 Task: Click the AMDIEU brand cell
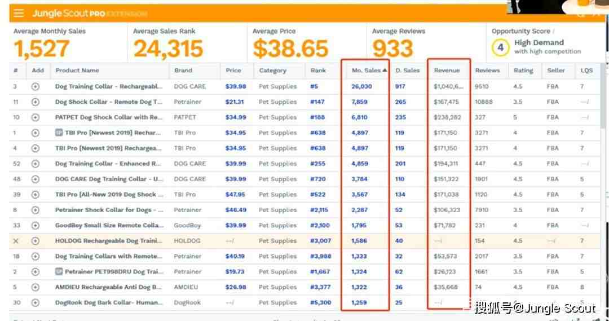click(186, 287)
